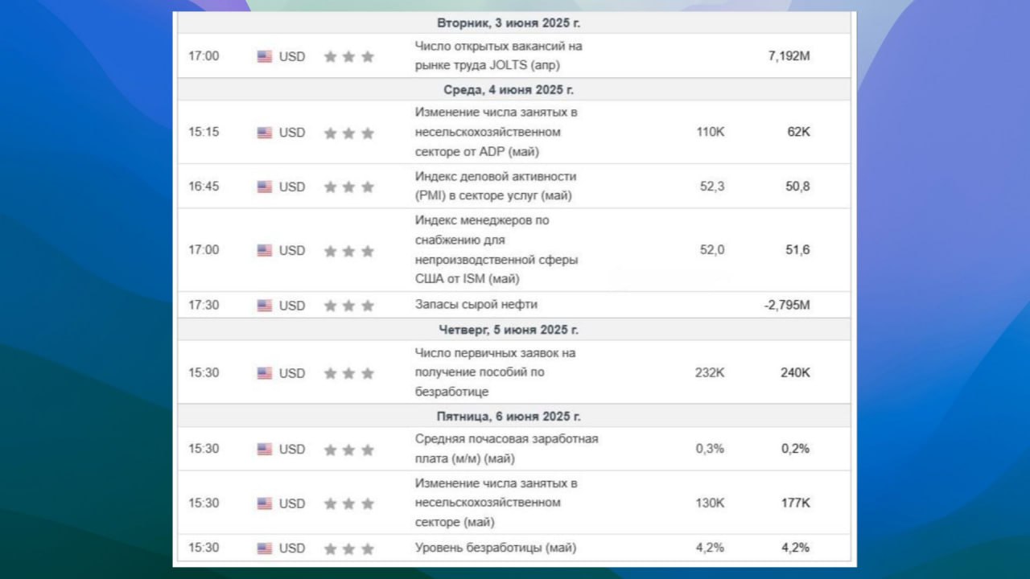Viewport: 1030px width, 579px height.
Task: Click USD label in jobless claims row
Action: pos(292,373)
